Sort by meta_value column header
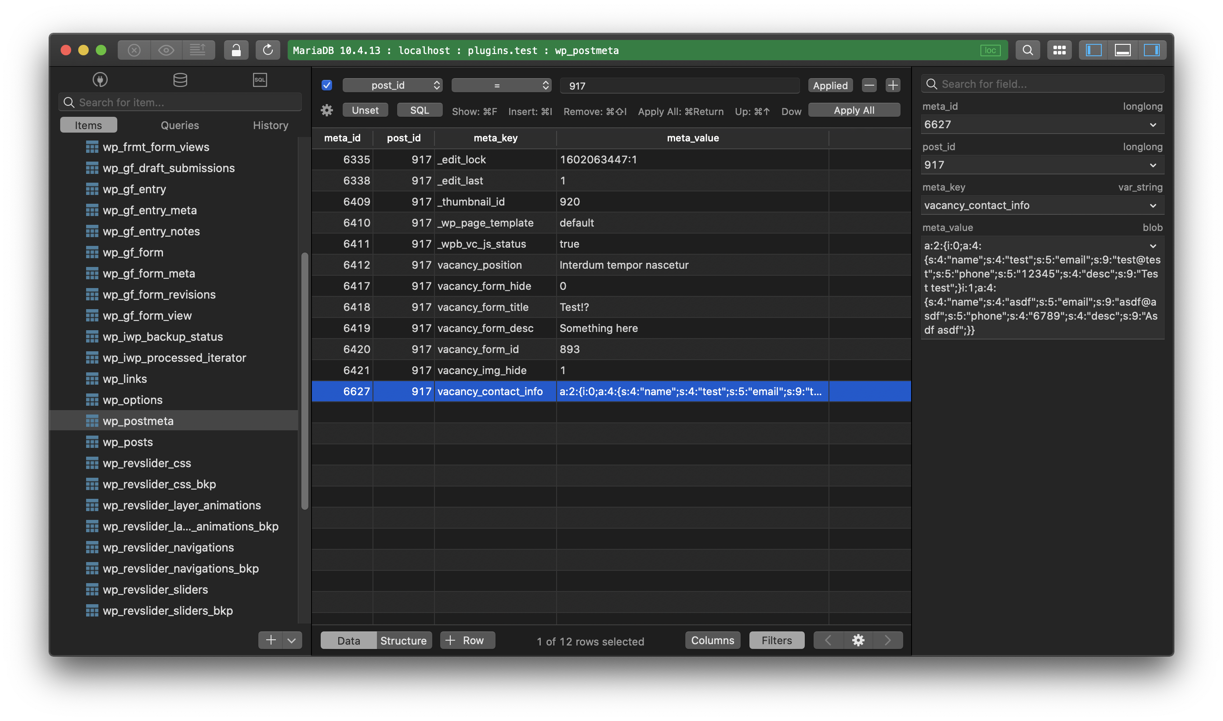This screenshot has width=1223, height=721. click(693, 138)
